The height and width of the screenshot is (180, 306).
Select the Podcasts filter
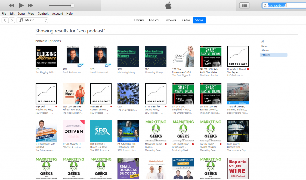274,55
